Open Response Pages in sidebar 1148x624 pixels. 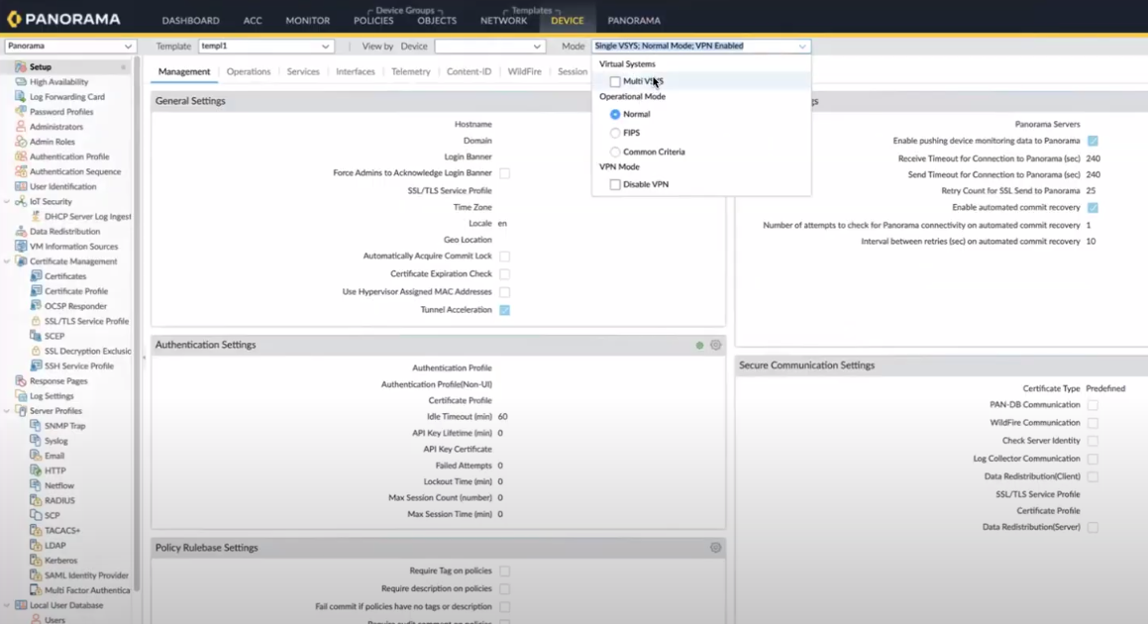pos(57,381)
